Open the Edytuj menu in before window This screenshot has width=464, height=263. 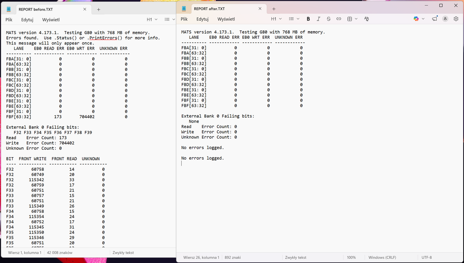27,20
